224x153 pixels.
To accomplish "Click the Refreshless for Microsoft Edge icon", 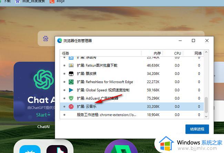I will pyautogui.click(x=71, y=82).
